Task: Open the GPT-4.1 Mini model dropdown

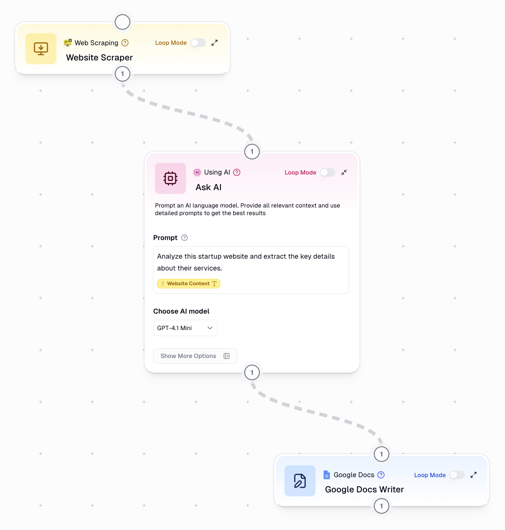Action: (186, 328)
